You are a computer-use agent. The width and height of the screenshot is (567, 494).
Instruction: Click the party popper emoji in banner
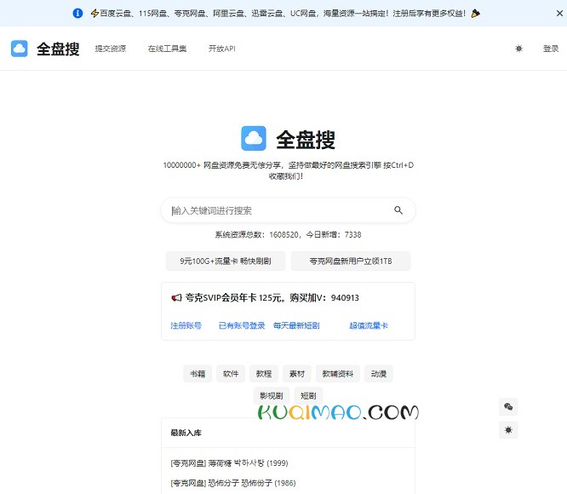point(476,14)
